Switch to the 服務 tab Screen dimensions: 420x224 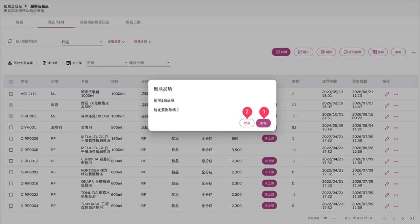point(20,22)
